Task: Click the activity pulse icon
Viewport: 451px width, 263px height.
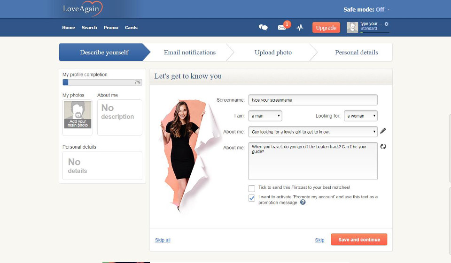Action: (x=300, y=28)
